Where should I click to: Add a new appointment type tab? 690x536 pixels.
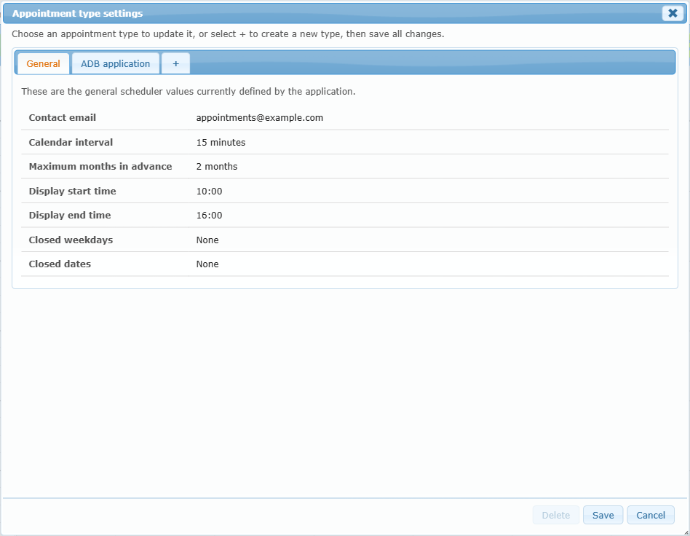tap(175, 64)
